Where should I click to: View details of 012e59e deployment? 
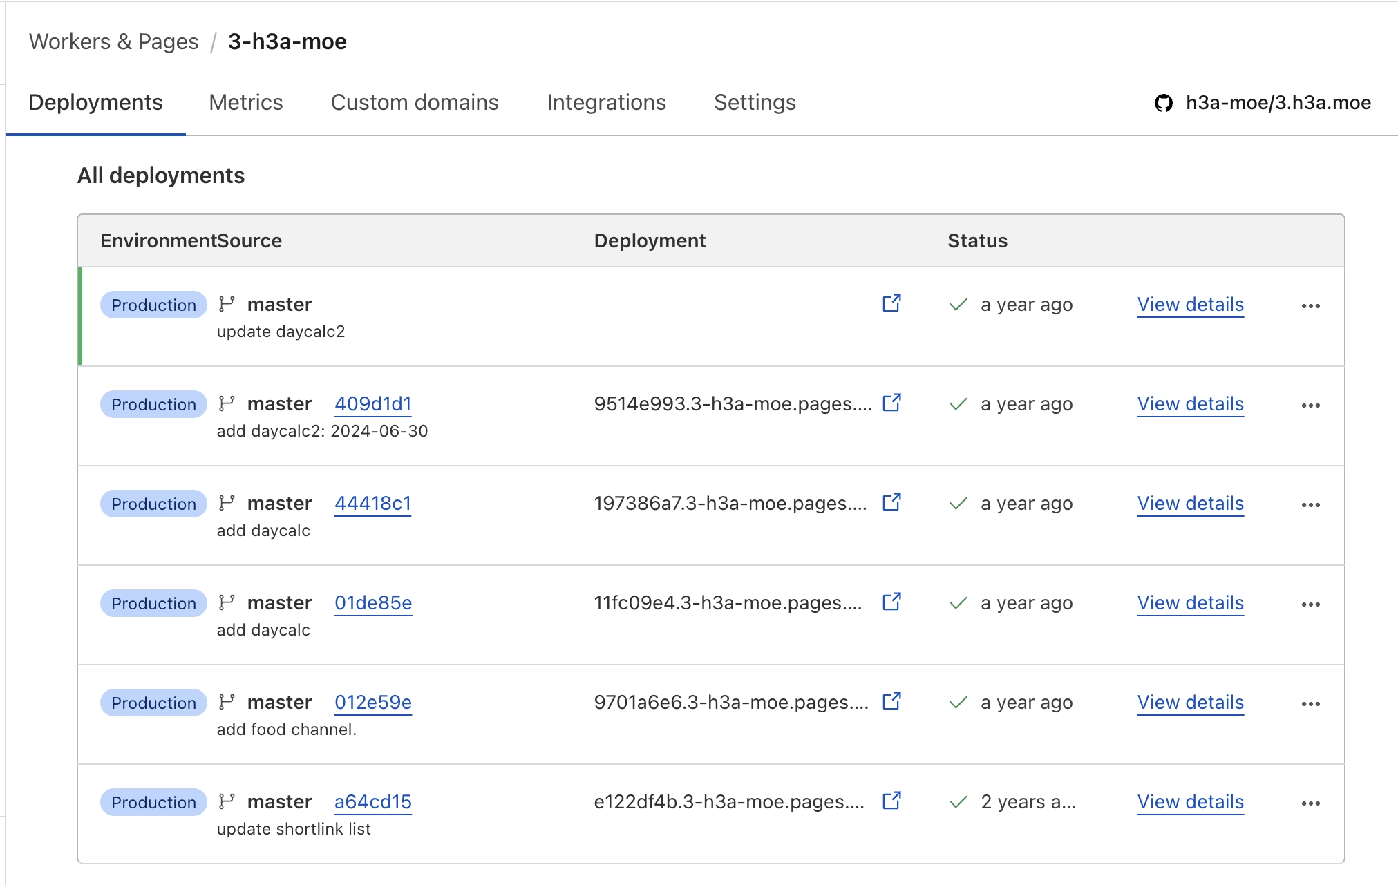tap(1191, 703)
